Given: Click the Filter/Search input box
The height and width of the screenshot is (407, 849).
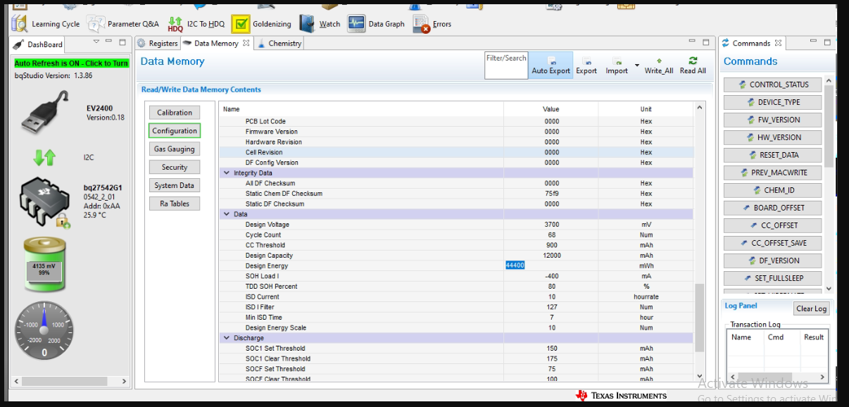Looking at the screenshot, I should 506,65.
